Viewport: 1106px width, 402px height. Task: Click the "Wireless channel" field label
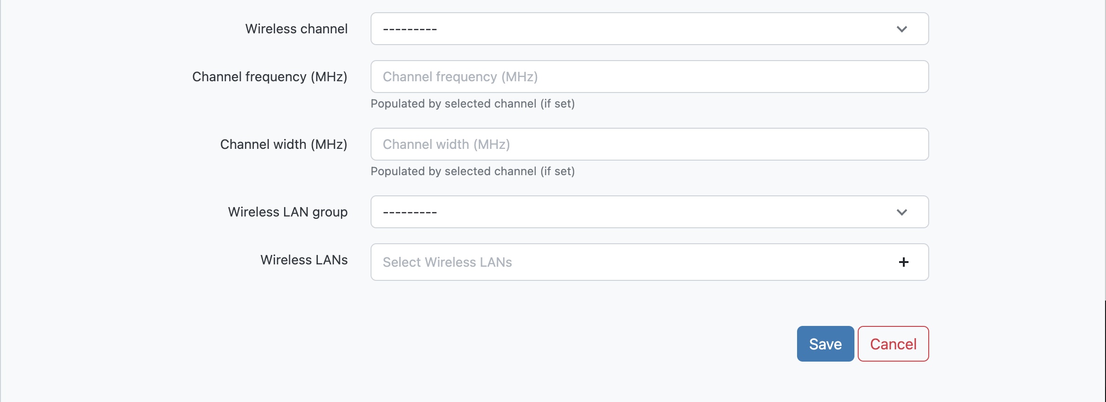click(x=296, y=29)
